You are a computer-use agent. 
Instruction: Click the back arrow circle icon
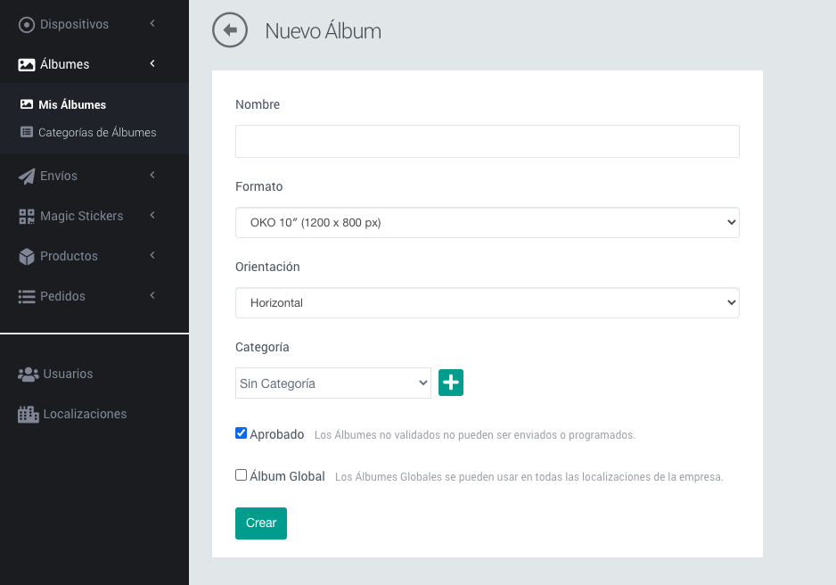[230, 29]
